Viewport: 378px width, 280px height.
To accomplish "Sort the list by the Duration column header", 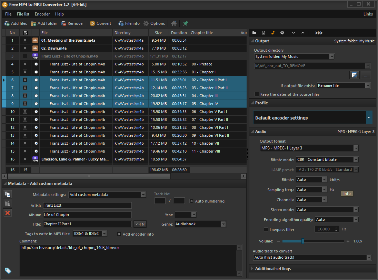I will coord(179,33).
